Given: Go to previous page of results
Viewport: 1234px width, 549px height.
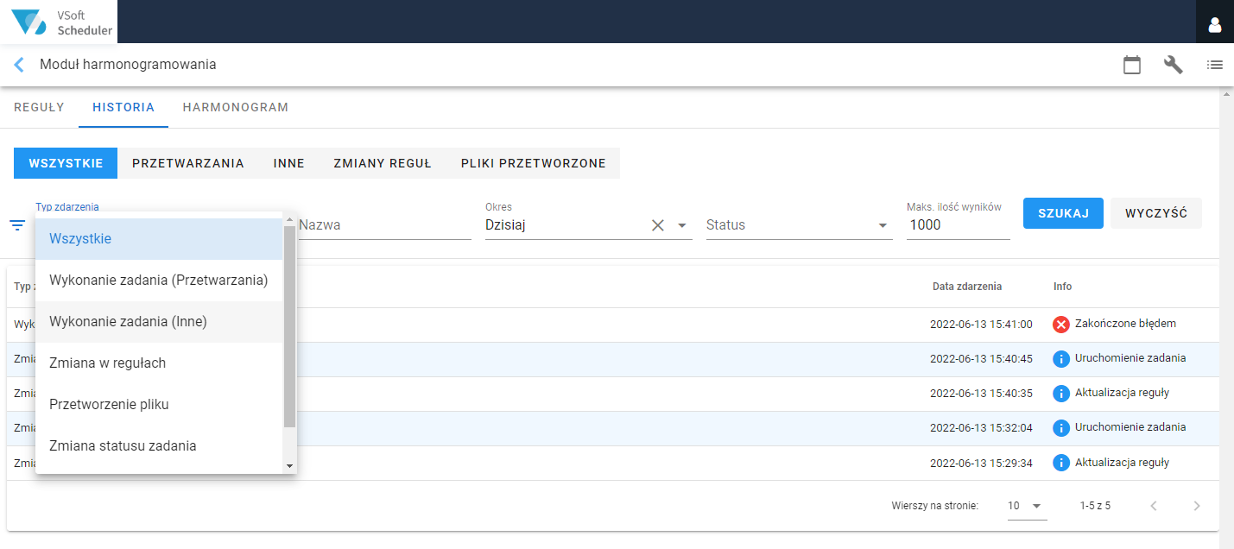Looking at the screenshot, I should point(1154,506).
